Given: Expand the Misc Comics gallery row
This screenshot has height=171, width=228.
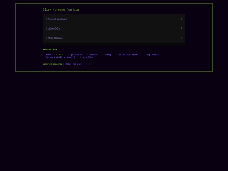Looking at the screenshot, I should (114, 38).
